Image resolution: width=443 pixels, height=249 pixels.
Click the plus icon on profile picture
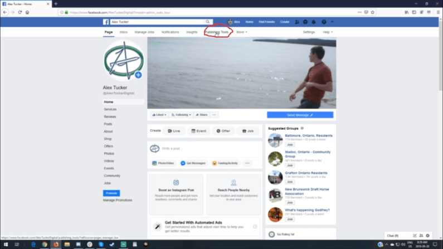138,75
